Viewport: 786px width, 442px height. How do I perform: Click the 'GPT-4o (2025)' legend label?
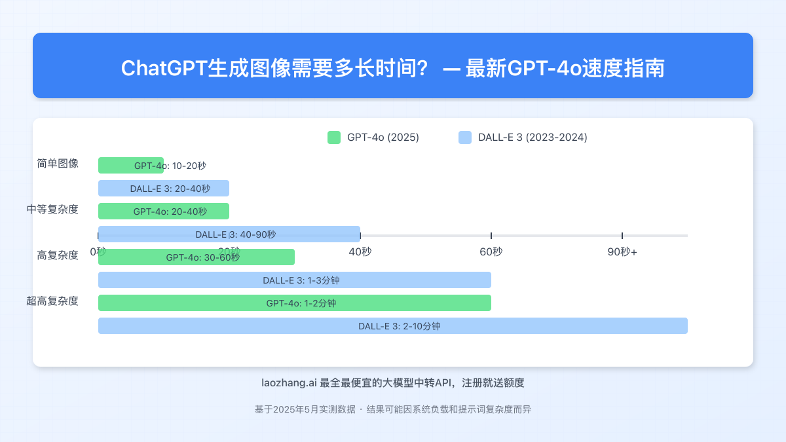coord(383,138)
